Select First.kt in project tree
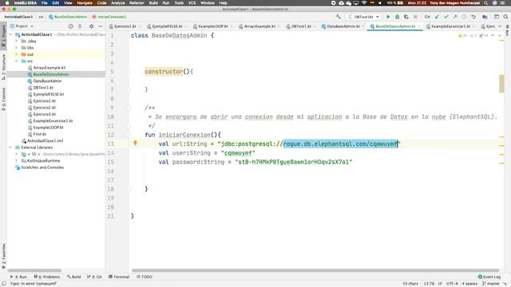Viewport: 511px width, 287px height. click(39, 134)
